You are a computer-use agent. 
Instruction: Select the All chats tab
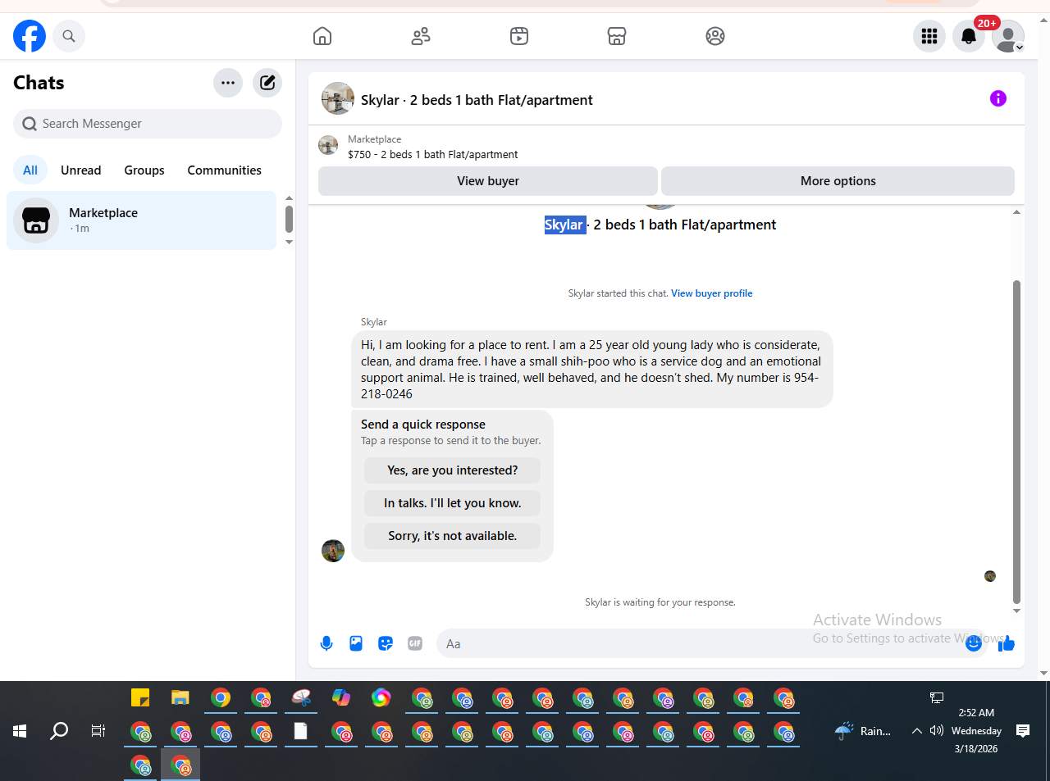[30, 170]
